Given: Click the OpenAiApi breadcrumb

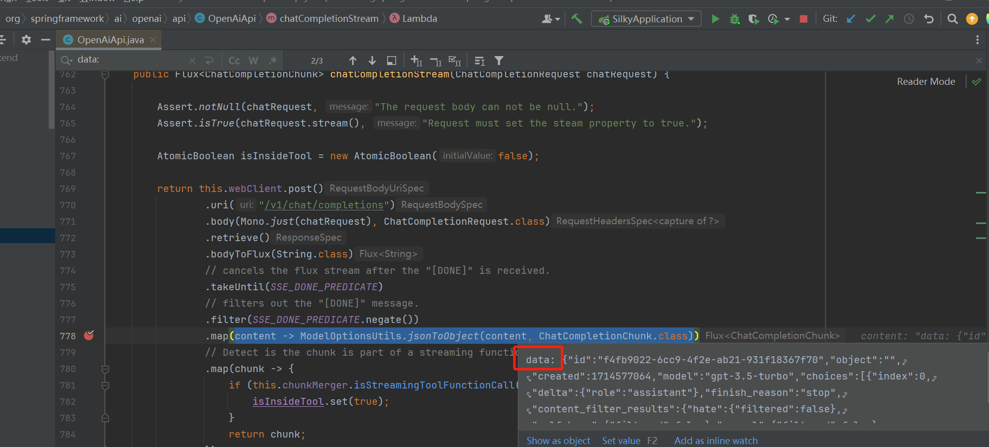Looking at the screenshot, I should pos(226,18).
